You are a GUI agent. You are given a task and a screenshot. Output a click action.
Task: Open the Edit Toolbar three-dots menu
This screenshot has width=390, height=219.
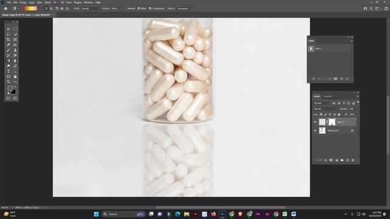(x=15, y=82)
